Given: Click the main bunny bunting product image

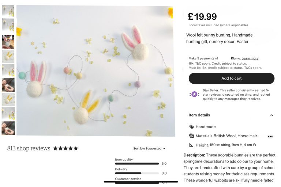Looking at the screenshot, I should click(96, 70).
